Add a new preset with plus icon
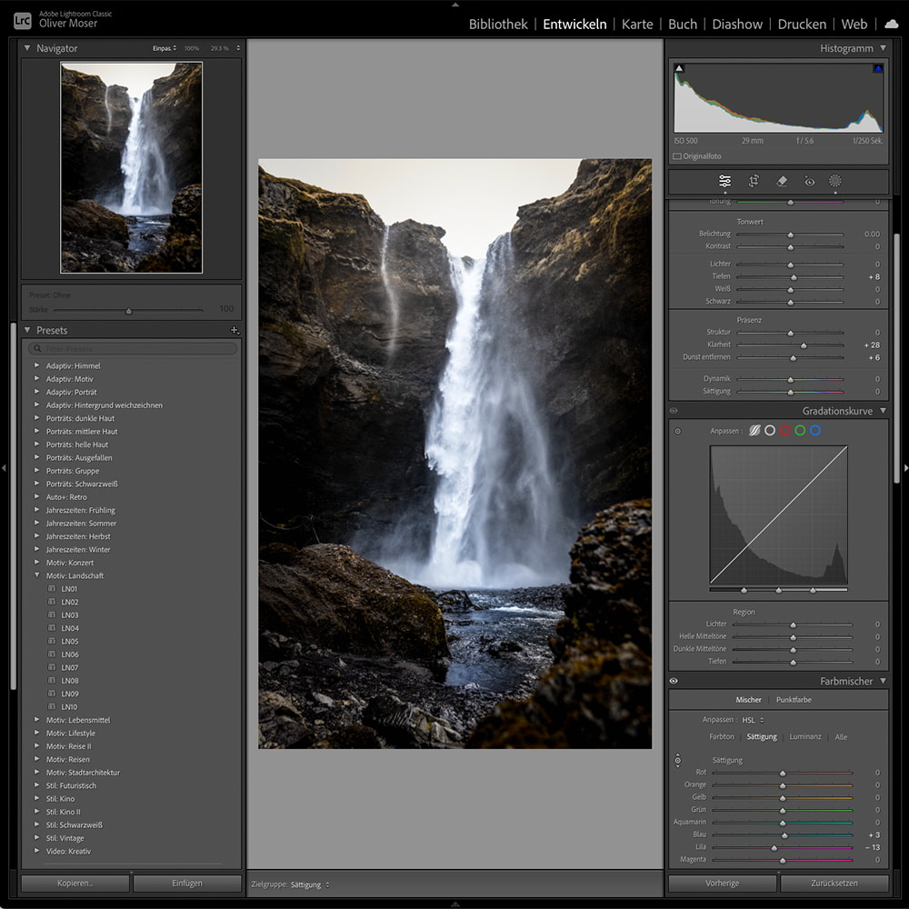Viewport: 909px width, 909px height. tap(235, 330)
